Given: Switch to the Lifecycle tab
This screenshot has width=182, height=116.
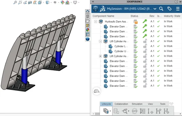Looking at the screenshot, I should [106, 104].
